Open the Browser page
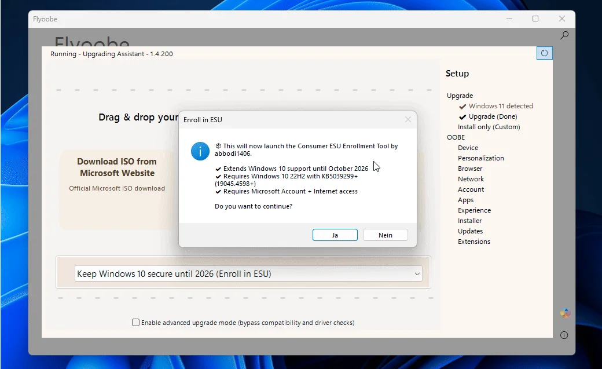 coord(470,169)
